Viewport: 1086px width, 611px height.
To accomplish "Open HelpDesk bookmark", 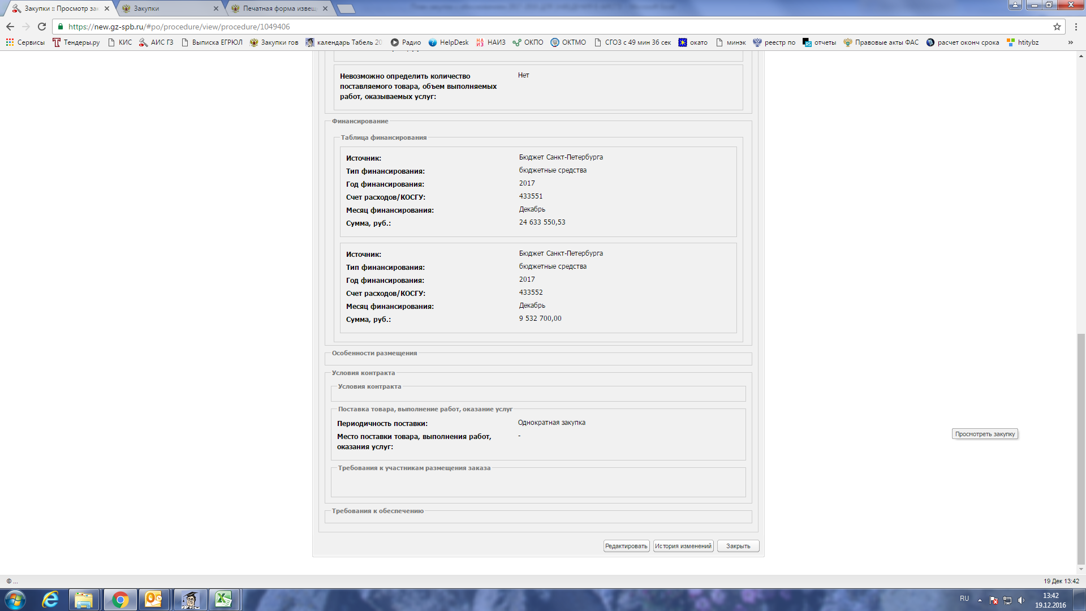I will click(449, 42).
